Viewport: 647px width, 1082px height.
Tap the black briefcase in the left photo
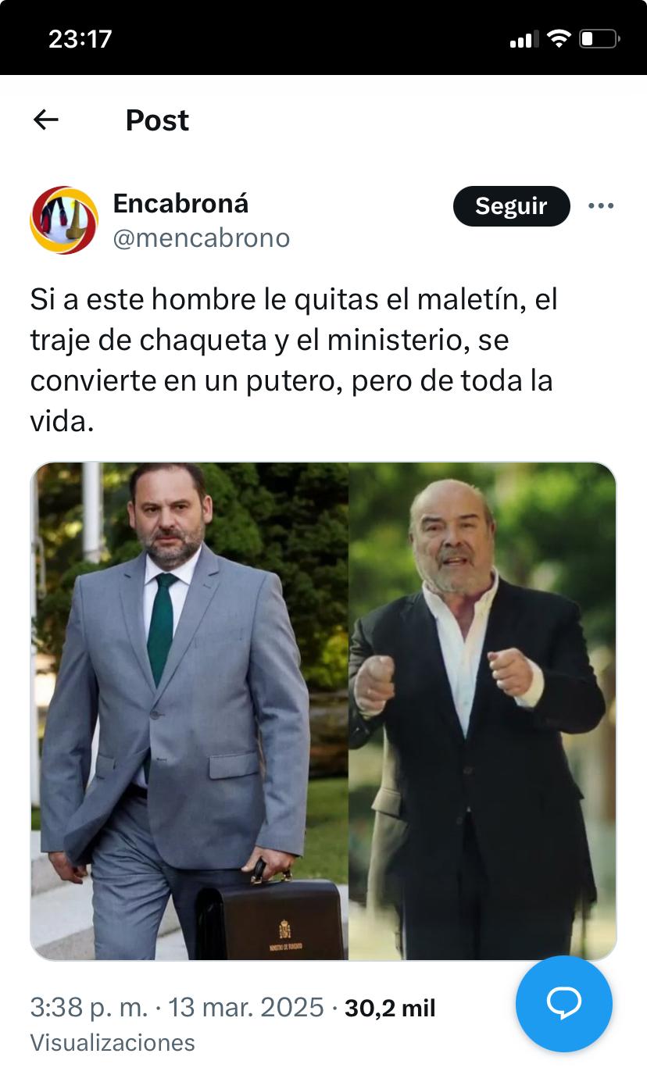click(269, 912)
